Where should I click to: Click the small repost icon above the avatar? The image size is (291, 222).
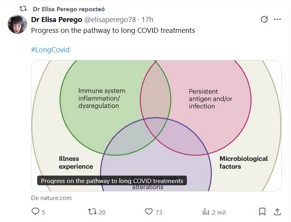pyautogui.click(x=23, y=9)
